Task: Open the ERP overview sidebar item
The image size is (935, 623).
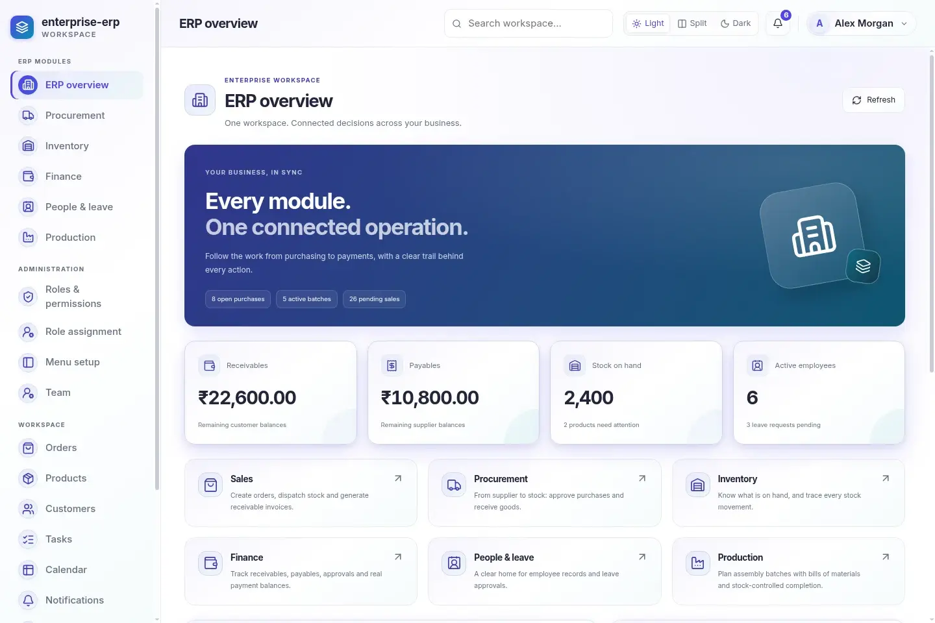Action: point(77,85)
